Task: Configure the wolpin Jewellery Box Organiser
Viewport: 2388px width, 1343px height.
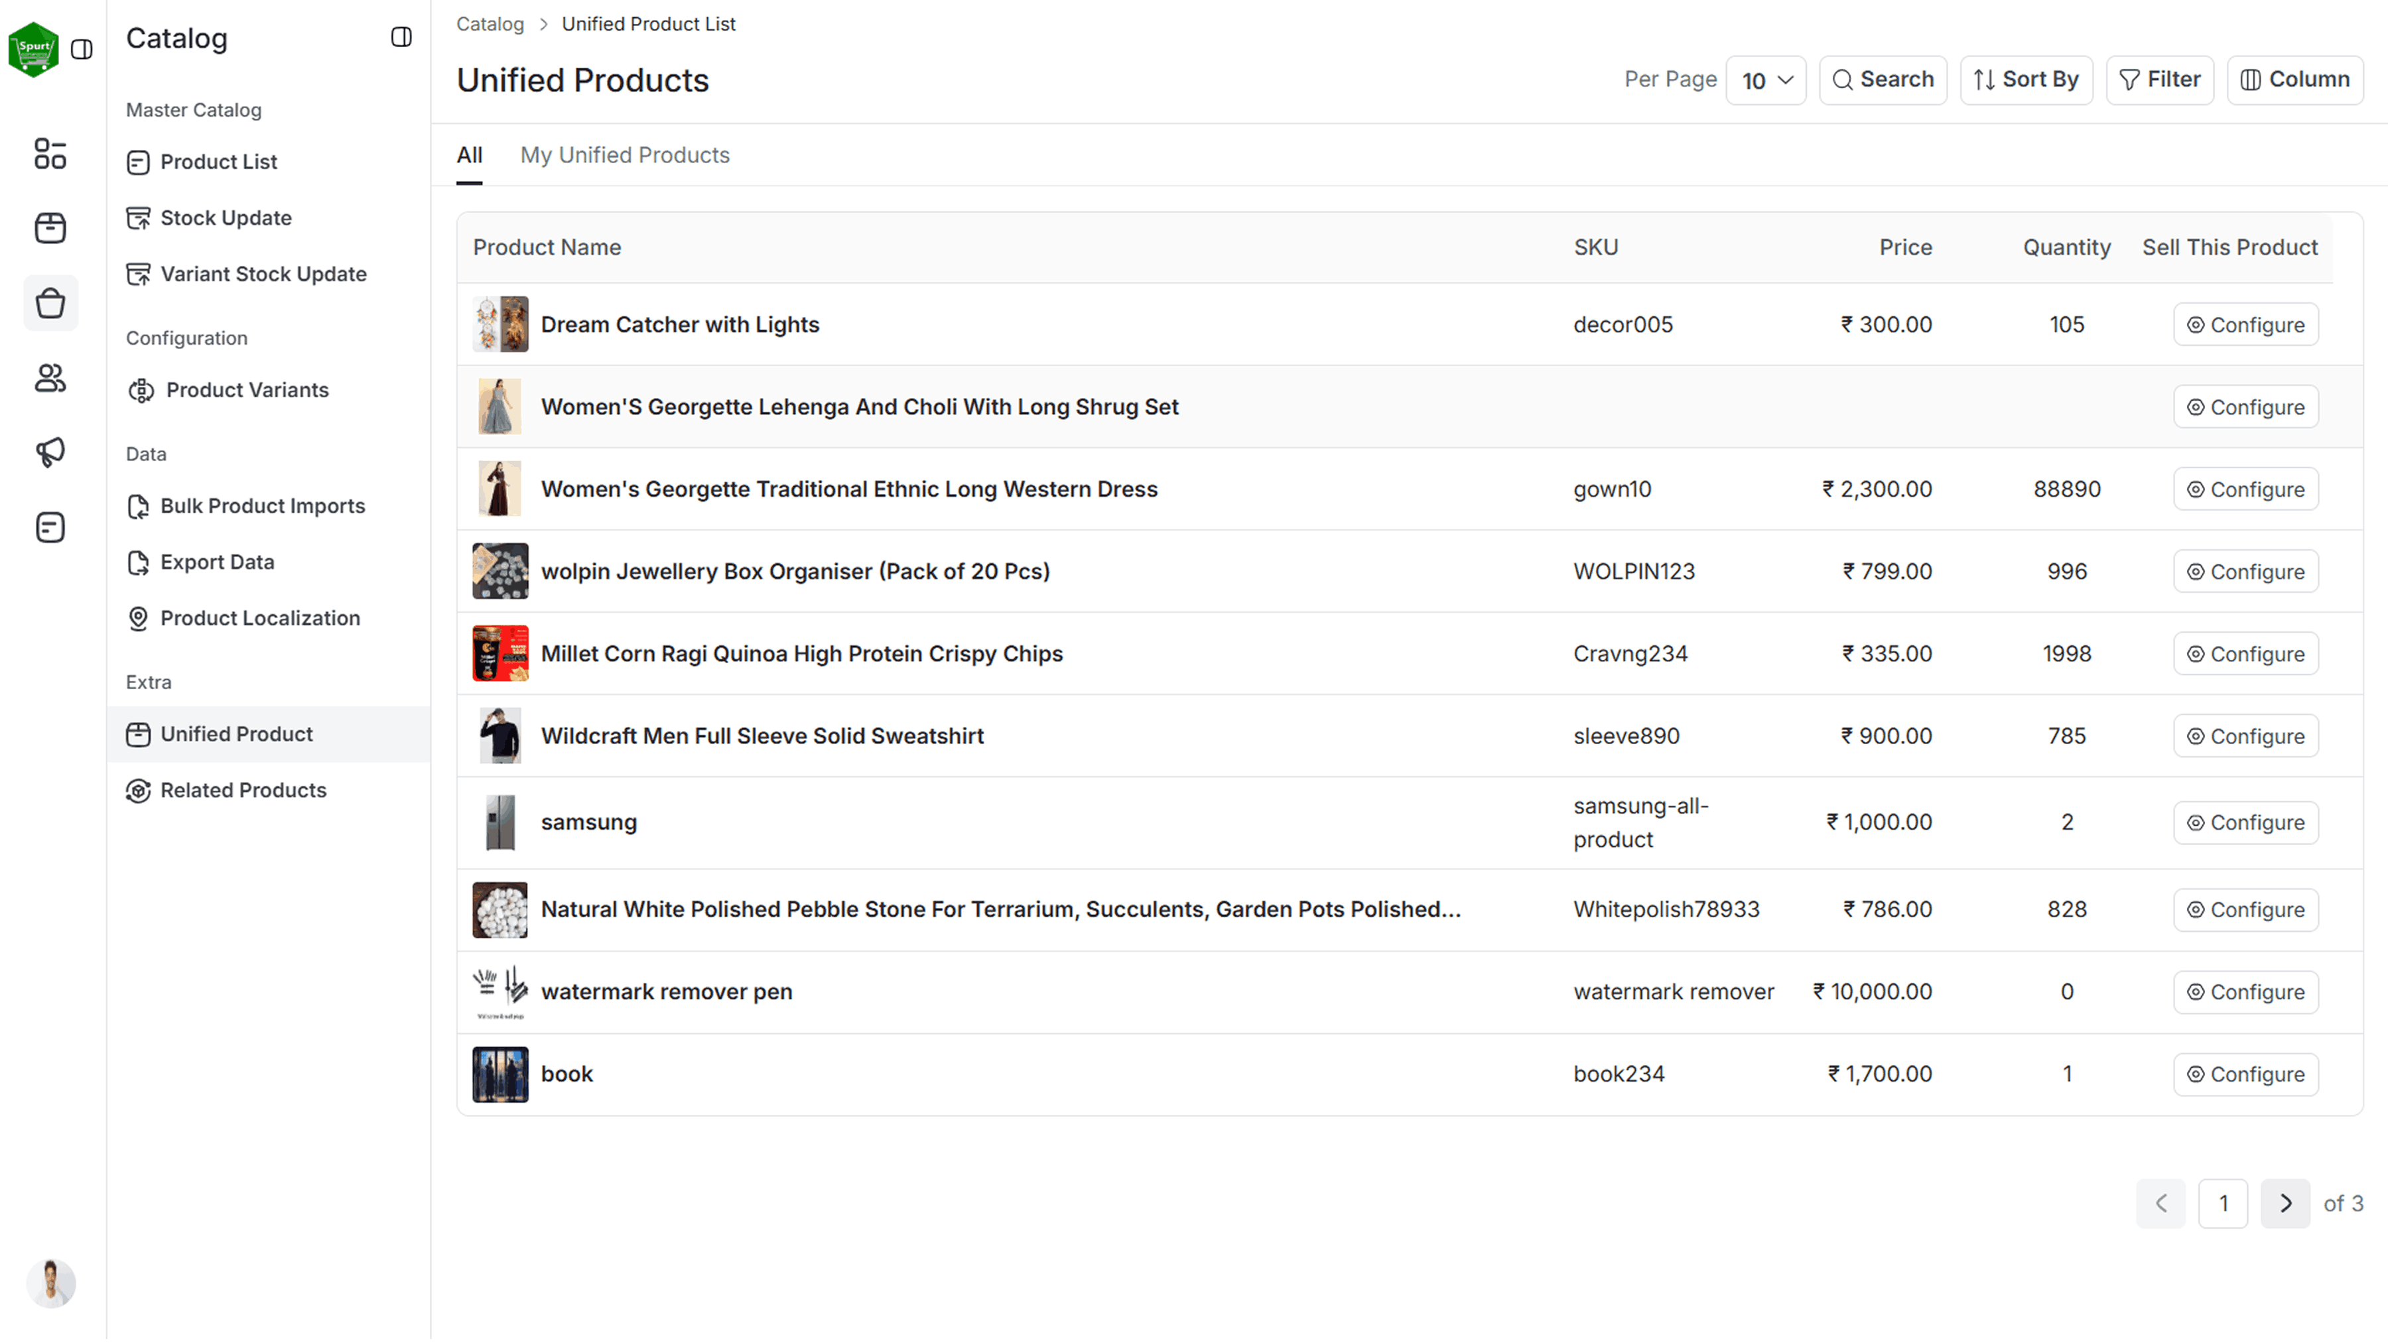Action: point(2245,572)
